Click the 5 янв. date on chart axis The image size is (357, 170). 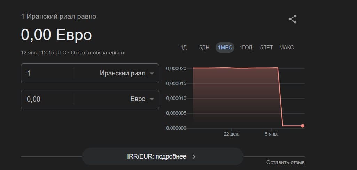point(270,134)
